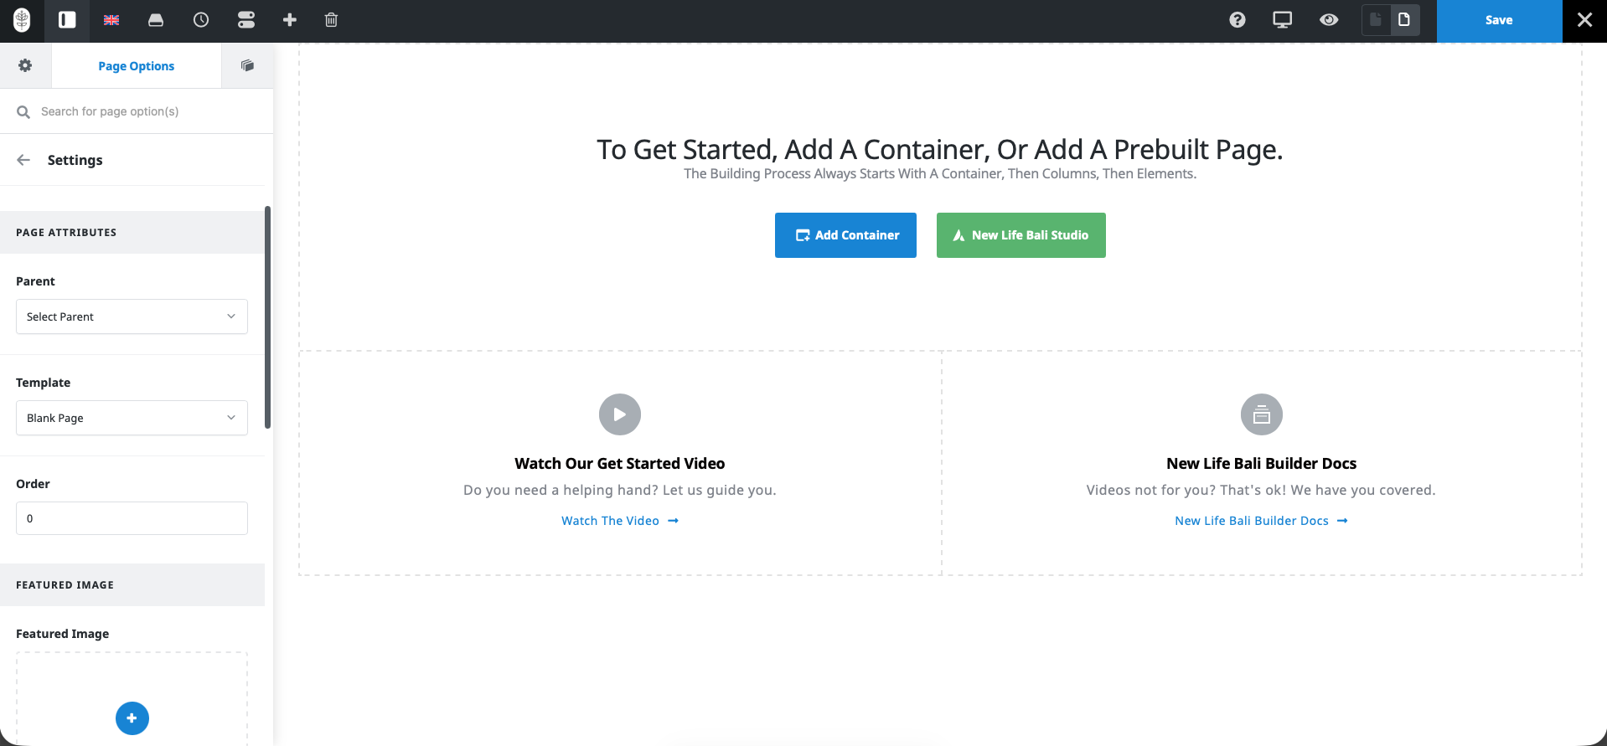Play the get started video icon
1607x746 pixels.
tap(620, 414)
